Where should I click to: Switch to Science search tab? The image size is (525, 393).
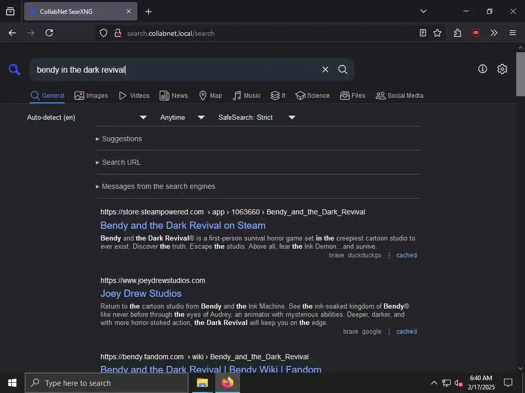[312, 96]
